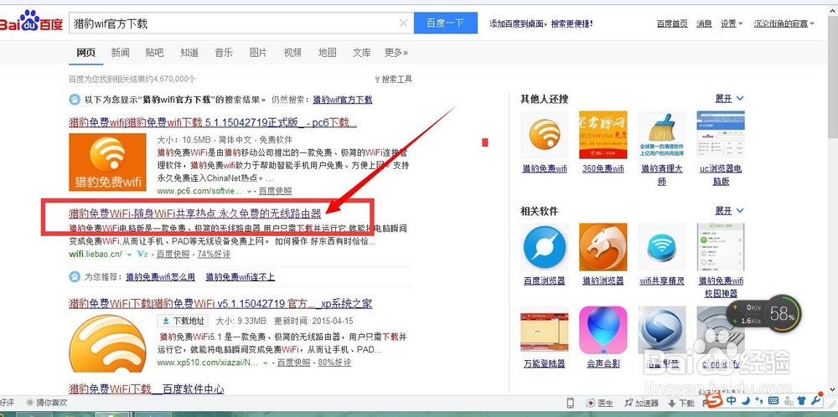This screenshot has width=838, height=417.
Task: Open the 更多» menu
Action: tap(396, 52)
